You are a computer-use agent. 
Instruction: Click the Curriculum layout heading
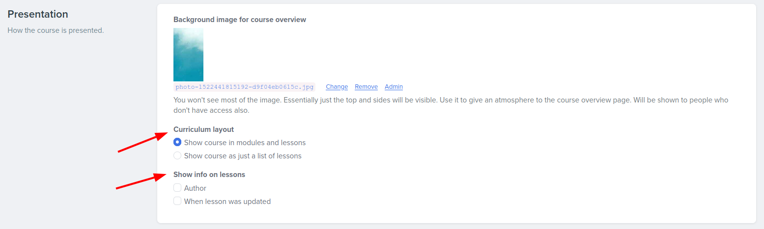click(x=203, y=129)
